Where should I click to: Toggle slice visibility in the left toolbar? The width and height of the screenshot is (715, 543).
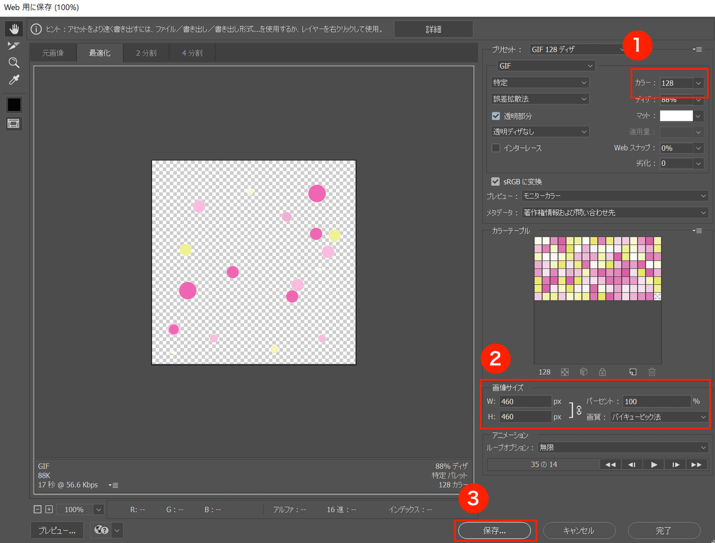click(x=13, y=123)
